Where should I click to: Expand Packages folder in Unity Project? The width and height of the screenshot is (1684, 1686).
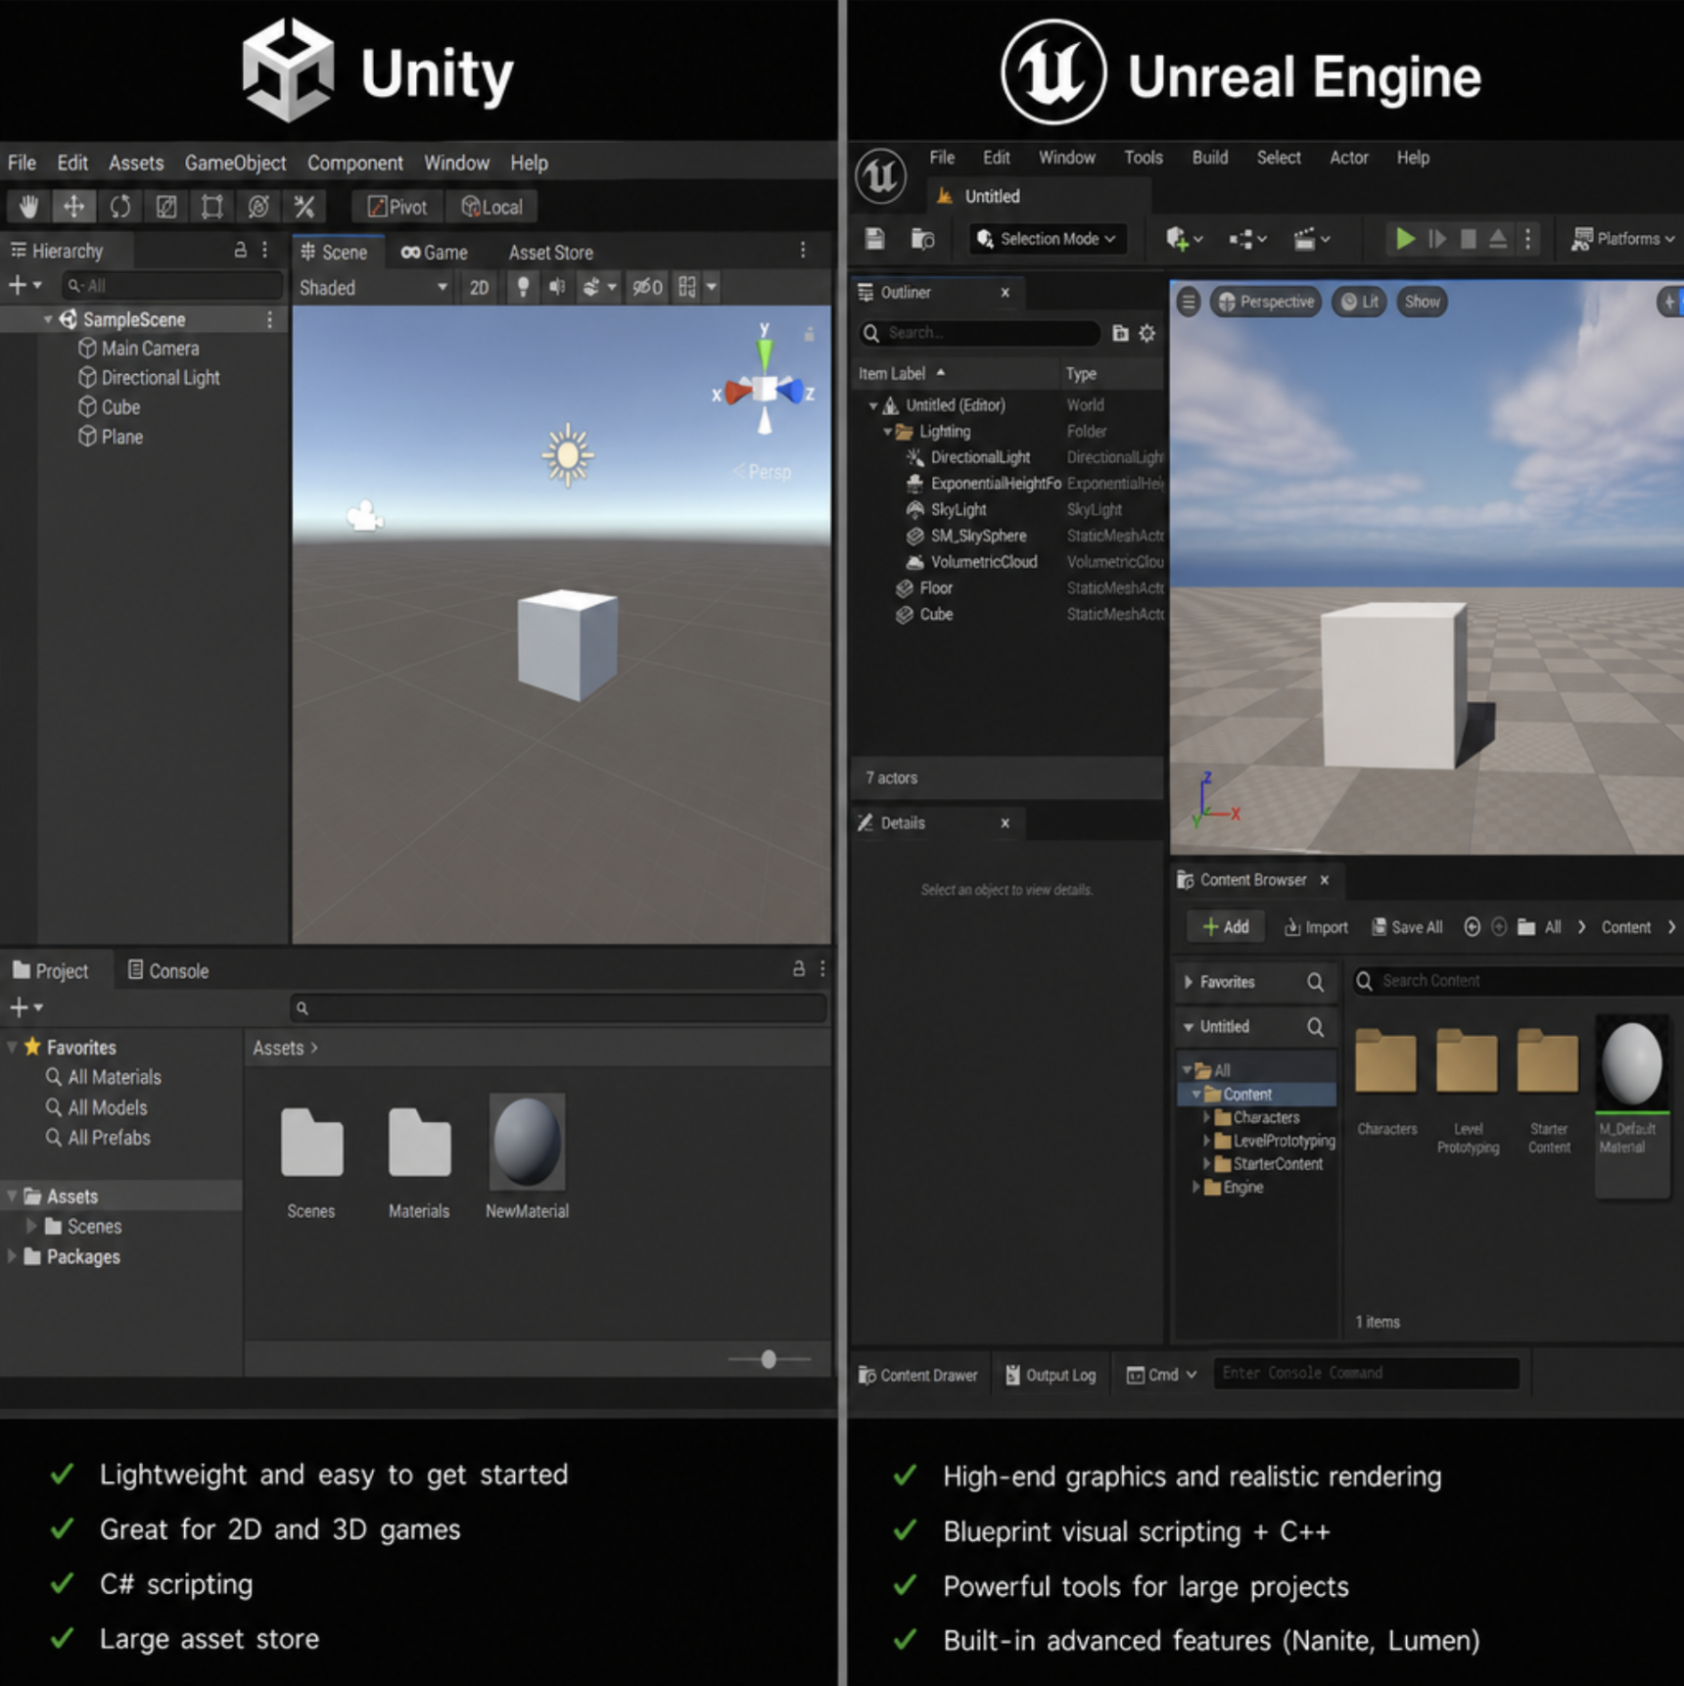pyautogui.click(x=12, y=1256)
